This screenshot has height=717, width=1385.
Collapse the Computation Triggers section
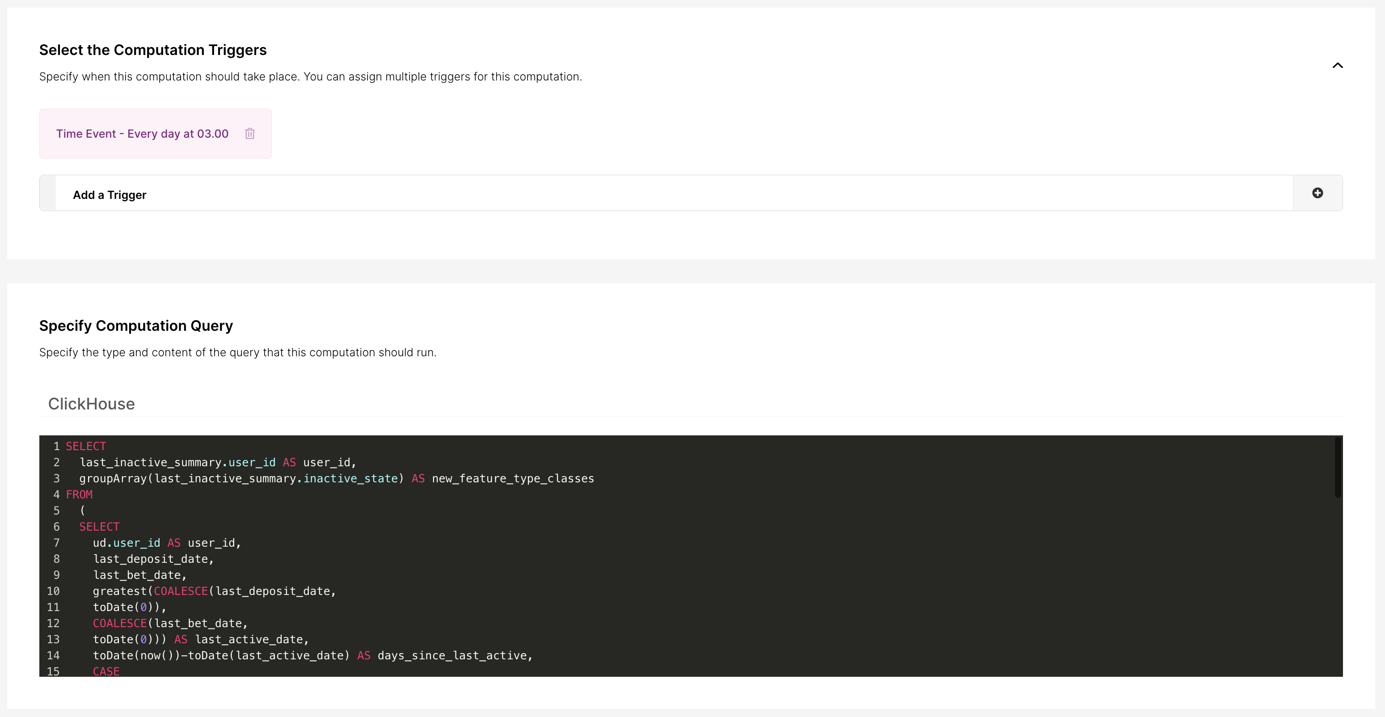tap(1338, 66)
